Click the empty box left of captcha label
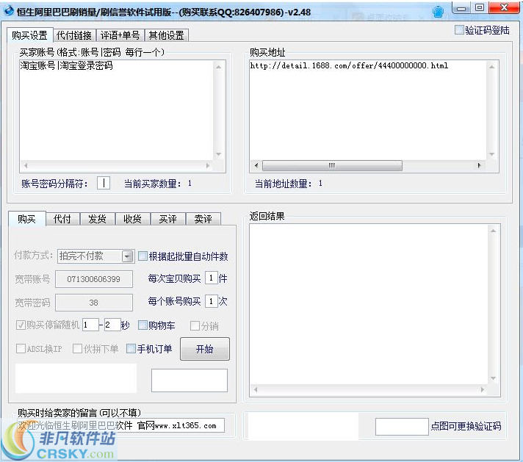Screen dimensions: 523x462 tap(402, 427)
